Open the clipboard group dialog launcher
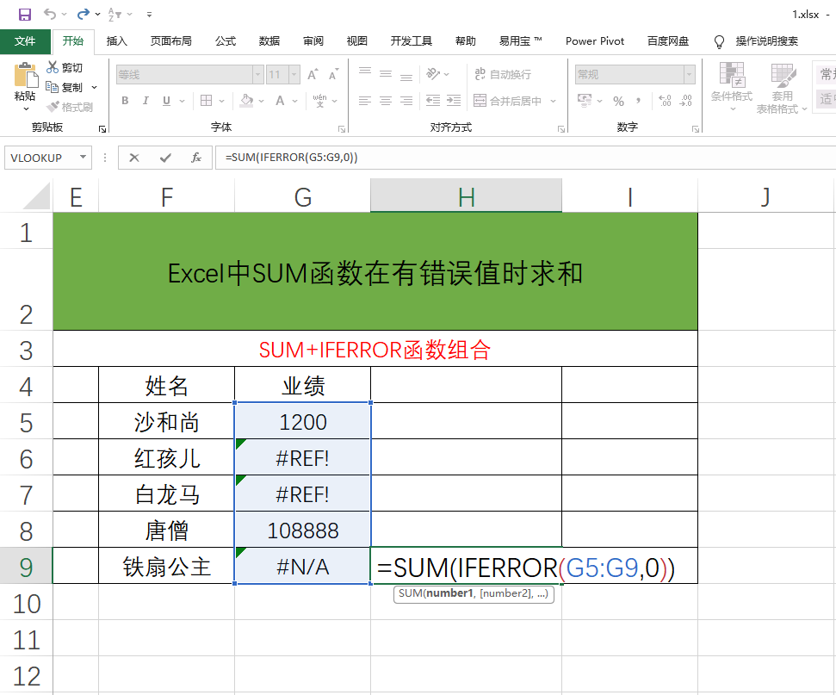Viewport: 836px width, 695px height. pyautogui.click(x=102, y=129)
